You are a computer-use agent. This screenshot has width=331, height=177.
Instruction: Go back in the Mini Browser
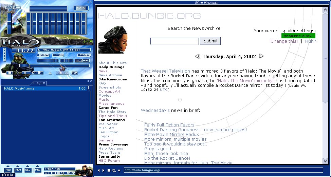[98, 170]
